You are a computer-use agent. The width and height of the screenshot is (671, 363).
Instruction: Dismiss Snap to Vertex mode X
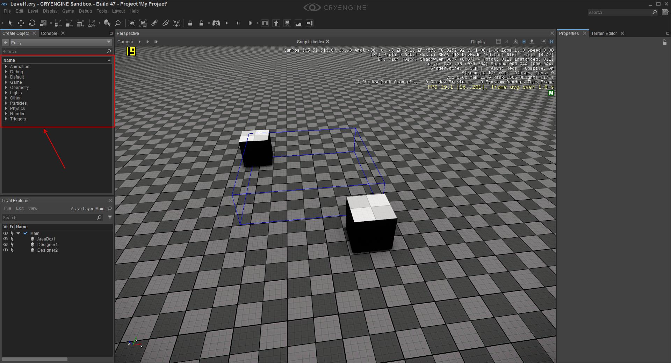point(328,42)
